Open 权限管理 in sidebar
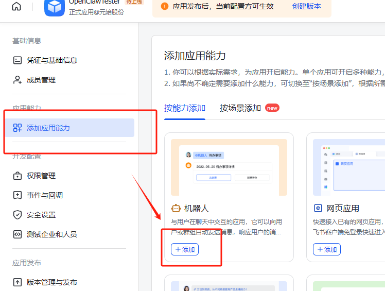Viewport: 385px width, 291px height. pyautogui.click(x=41, y=176)
